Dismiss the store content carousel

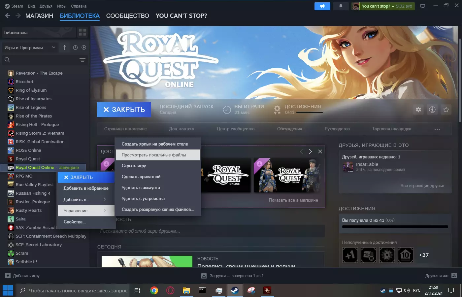(x=320, y=151)
